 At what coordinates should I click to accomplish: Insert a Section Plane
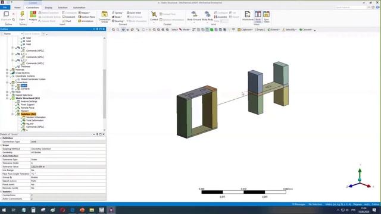click(87, 17)
